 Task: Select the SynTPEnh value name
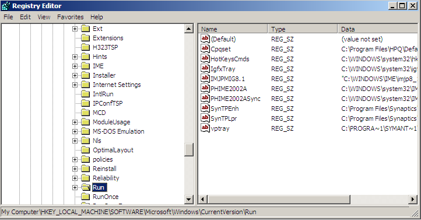click(x=224, y=109)
